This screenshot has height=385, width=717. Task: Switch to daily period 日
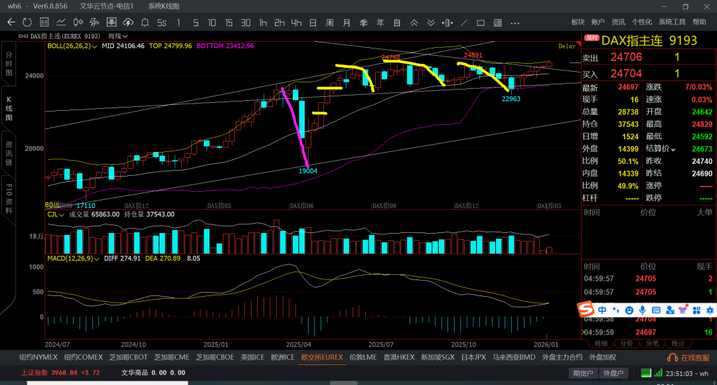pyautogui.click(x=313, y=23)
